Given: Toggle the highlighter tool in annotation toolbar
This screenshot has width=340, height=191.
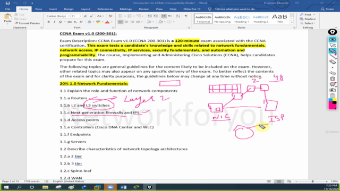Looking at the screenshot, I should click(333, 51).
